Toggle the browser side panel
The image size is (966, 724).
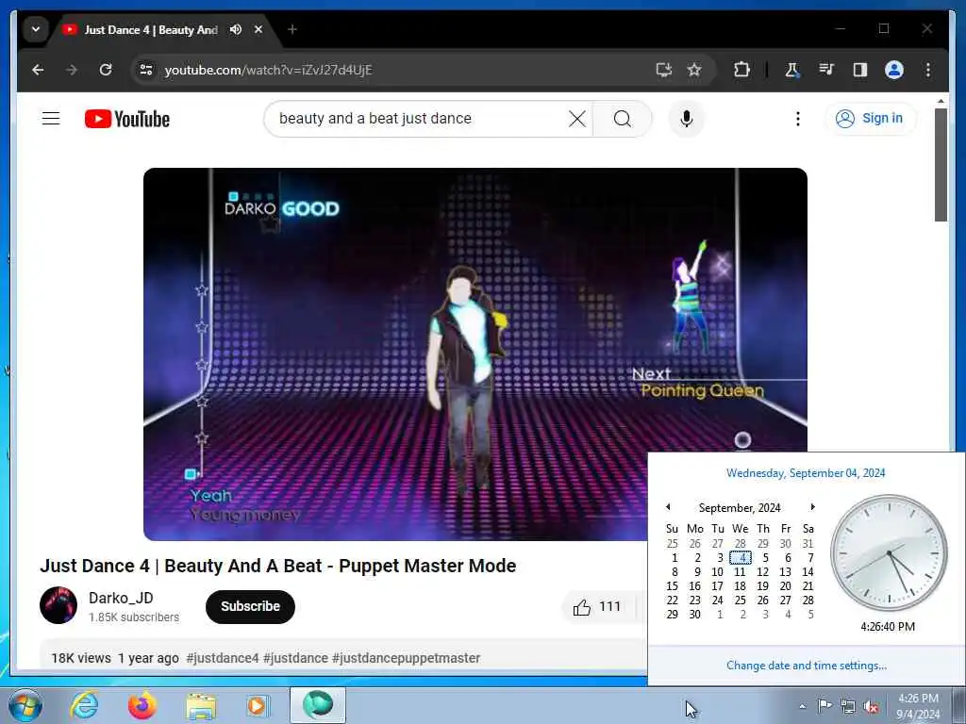[860, 70]
